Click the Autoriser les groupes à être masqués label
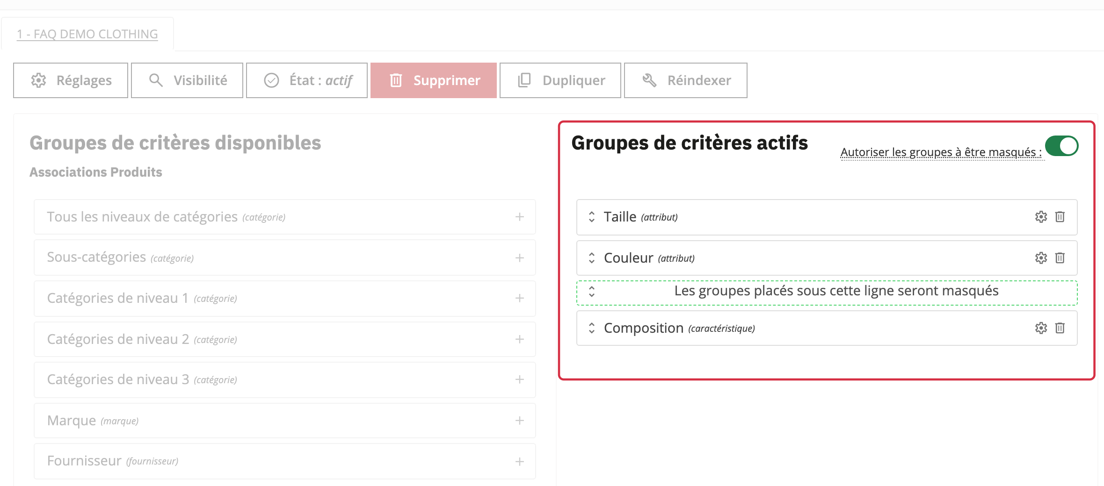Image resolution: width=1104 pixels, height=486 pixels. (x=941, y=152)
